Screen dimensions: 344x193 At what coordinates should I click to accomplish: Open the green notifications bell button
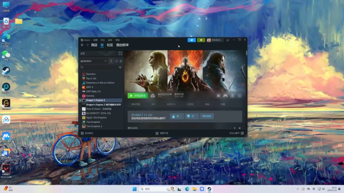(x=201, y=40)
